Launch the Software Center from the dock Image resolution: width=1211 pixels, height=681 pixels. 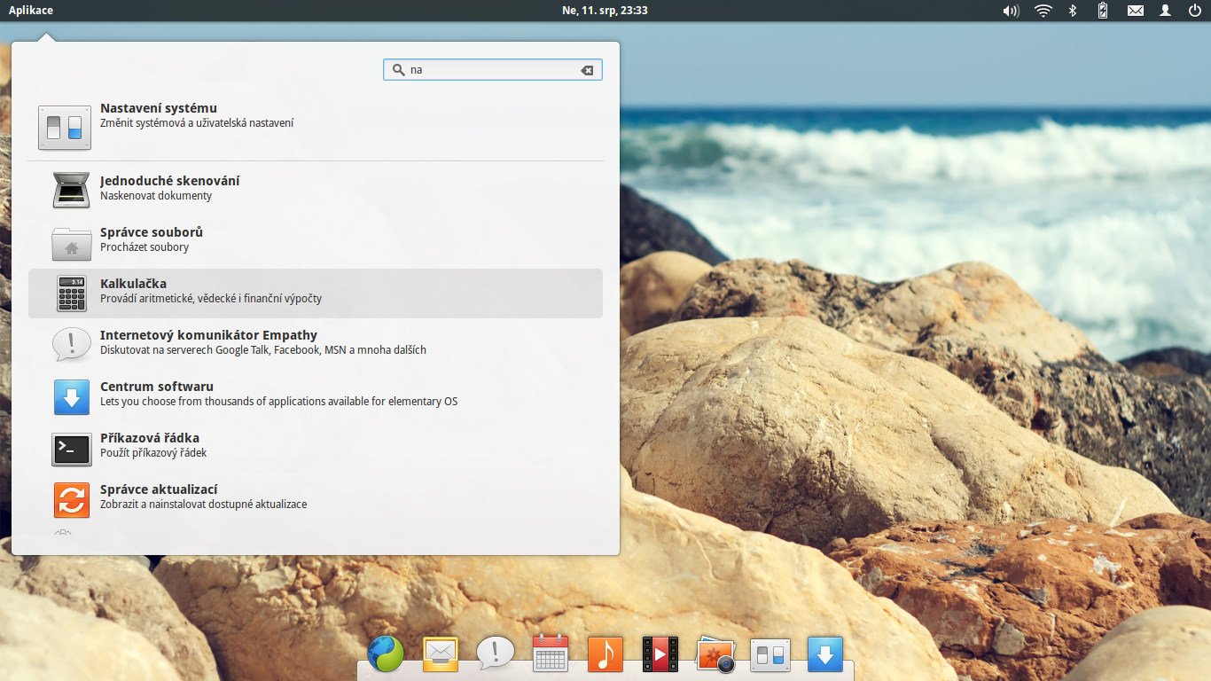coord(824,654)
